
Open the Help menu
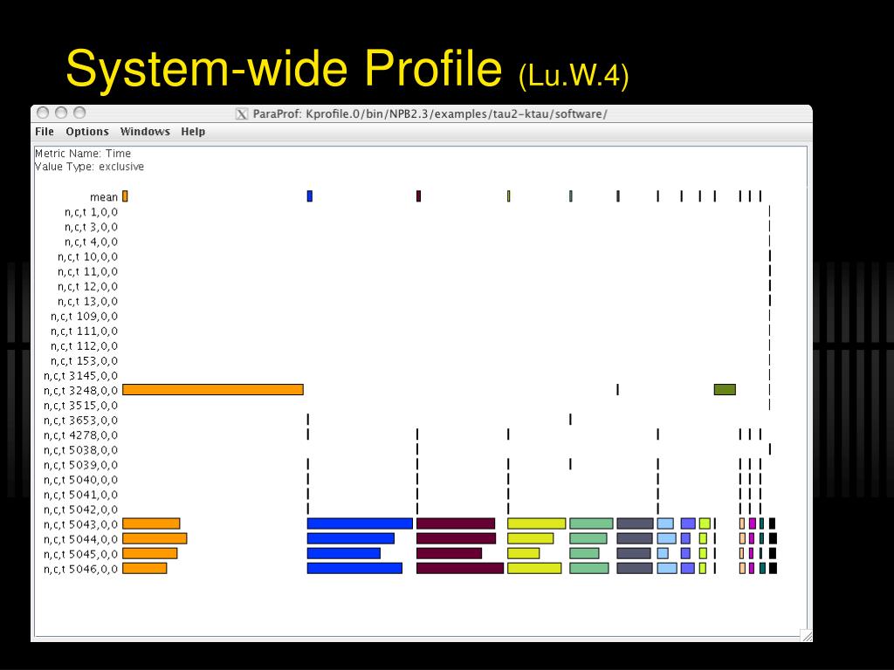coord(193,132)
